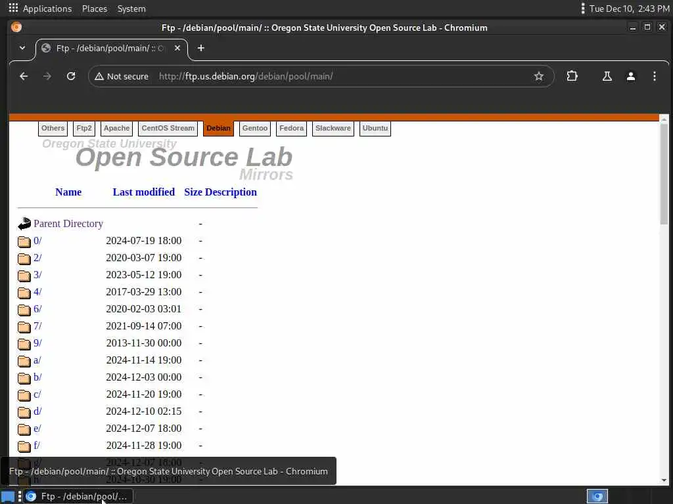This screenshot has height=504, width=673.
Task: Open the Applications menu
Action: (x=41, y=9)
